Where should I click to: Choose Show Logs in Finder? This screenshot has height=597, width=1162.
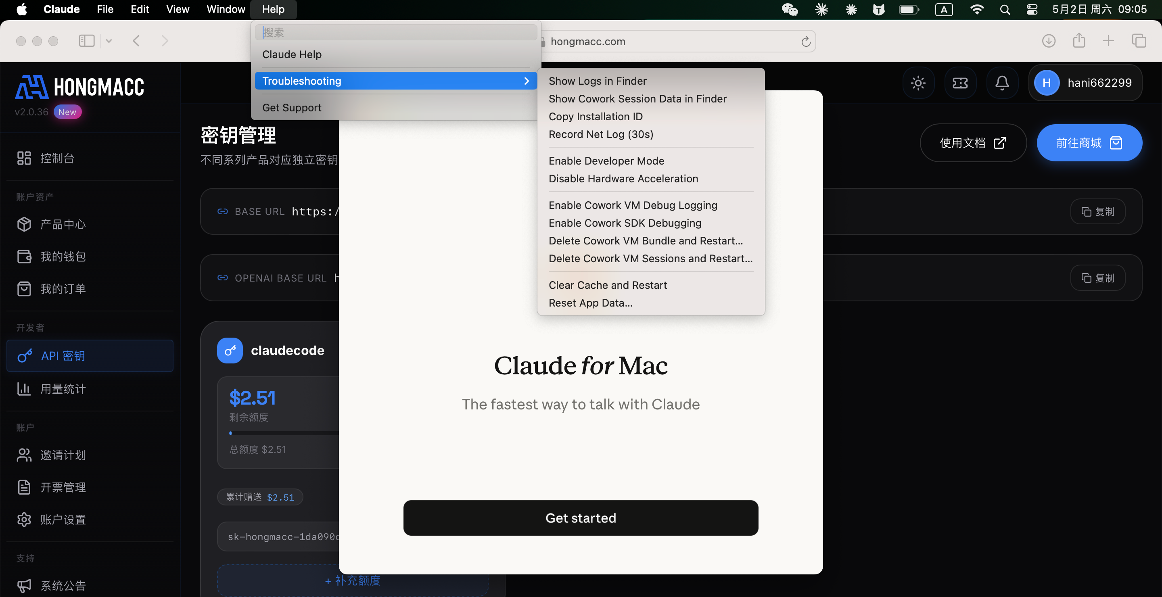[650, 81]
